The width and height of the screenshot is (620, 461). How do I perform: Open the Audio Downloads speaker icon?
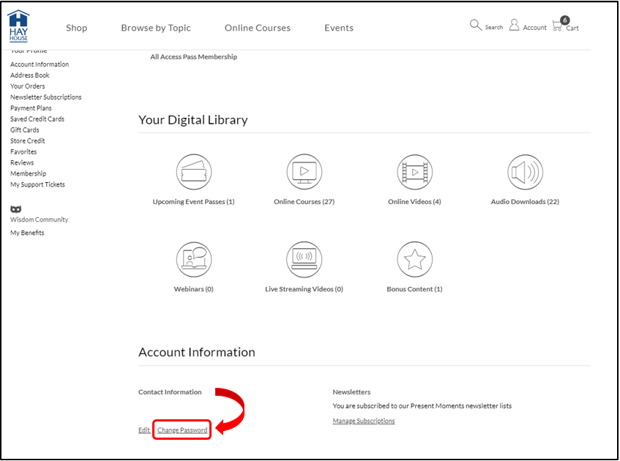525,173
